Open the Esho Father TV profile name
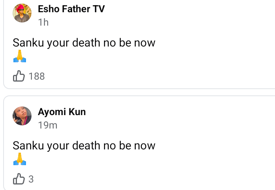The height and width of the screenshot is (190, 275). tap(71, 9)
